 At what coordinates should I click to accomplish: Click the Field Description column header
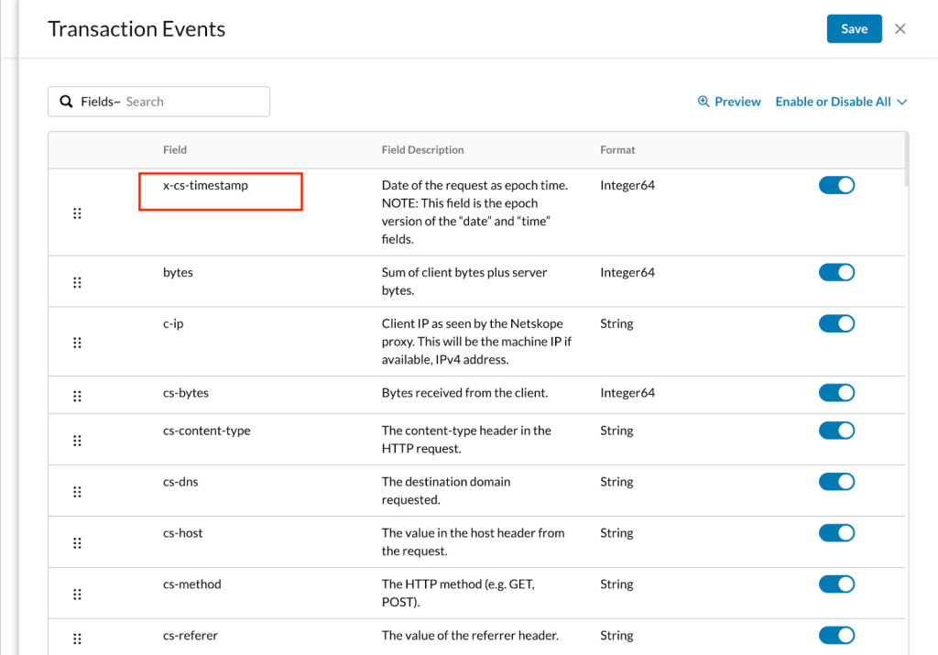point(422,150)
